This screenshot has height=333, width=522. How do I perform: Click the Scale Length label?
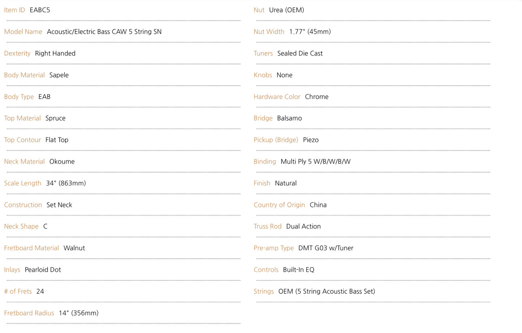coord(23,183)
